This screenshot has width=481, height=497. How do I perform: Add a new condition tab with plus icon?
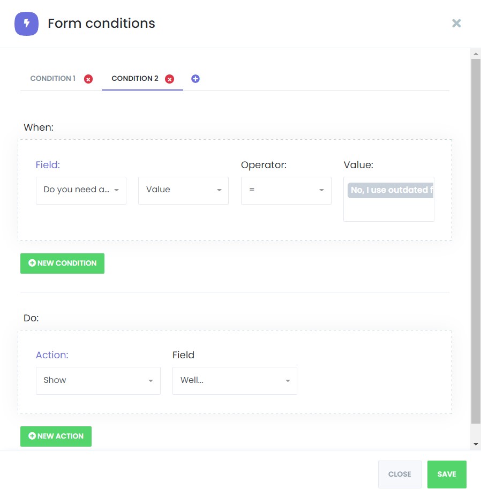point(196,79)
